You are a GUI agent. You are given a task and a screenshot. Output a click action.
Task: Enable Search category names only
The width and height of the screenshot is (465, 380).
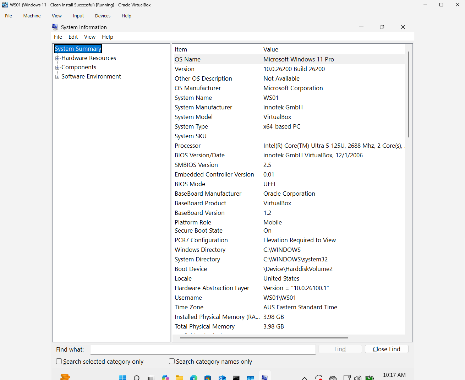point(172,361)
